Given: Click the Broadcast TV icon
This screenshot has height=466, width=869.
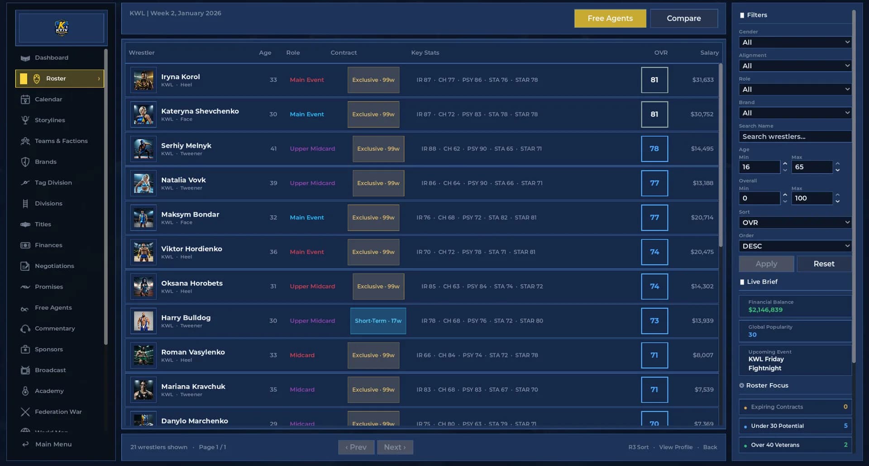Looking at the screenshot, I should [x=25, y=370].
